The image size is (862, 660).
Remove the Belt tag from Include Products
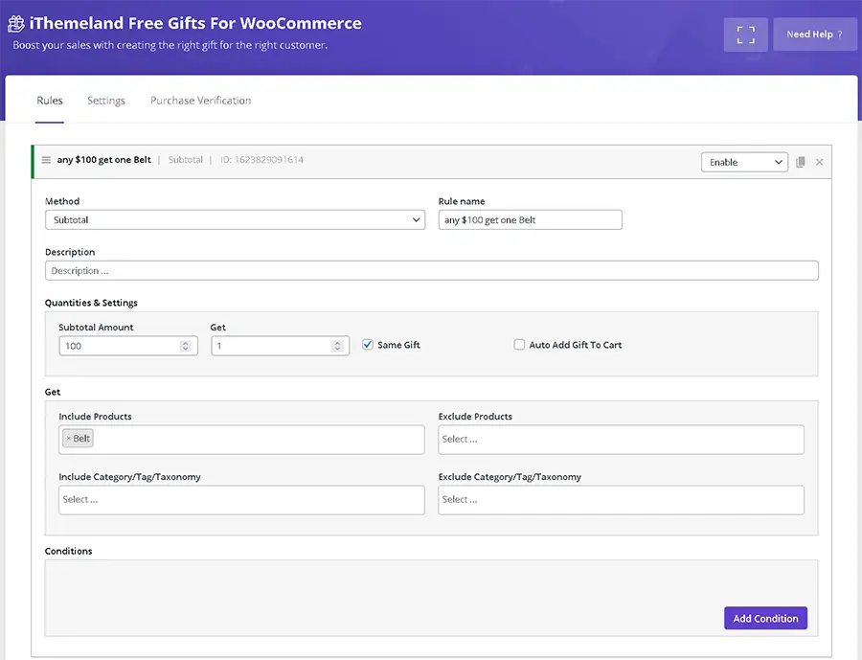tap(69, 439)
